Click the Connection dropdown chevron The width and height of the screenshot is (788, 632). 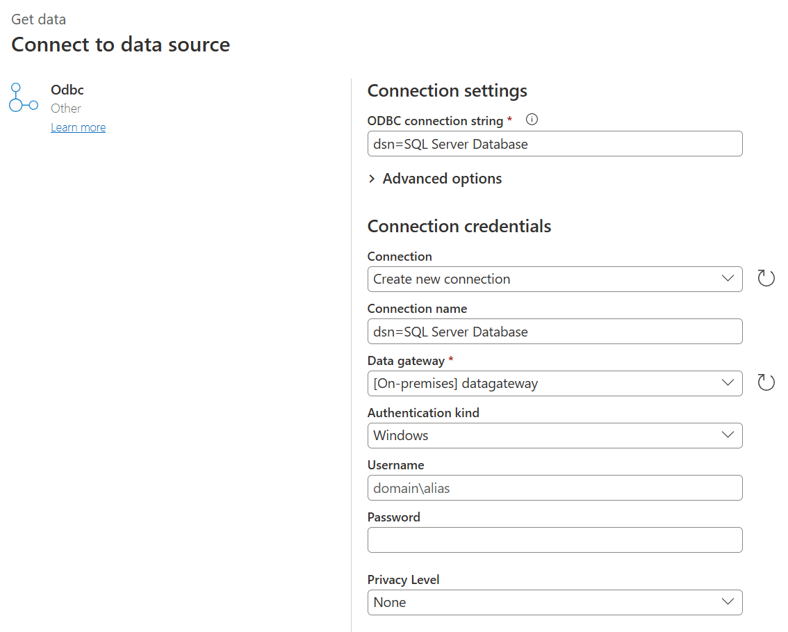pyautogui.click(x=728, y=279)
